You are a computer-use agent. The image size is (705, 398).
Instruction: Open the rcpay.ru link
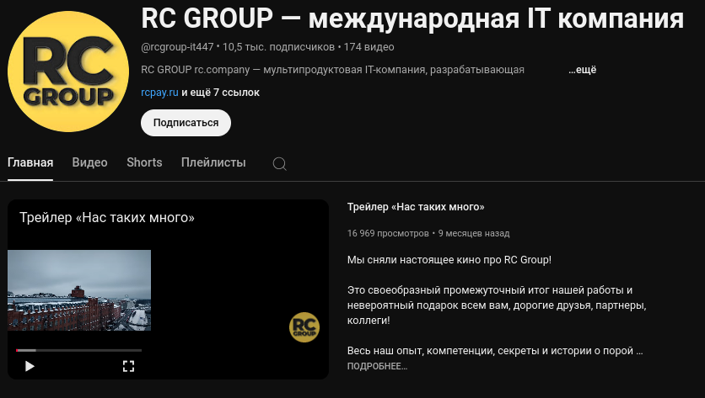click(x=159, y=93)
